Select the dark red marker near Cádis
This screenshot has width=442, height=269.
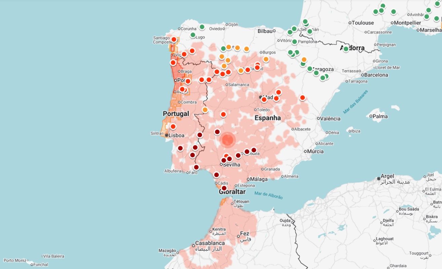(217, 175)
